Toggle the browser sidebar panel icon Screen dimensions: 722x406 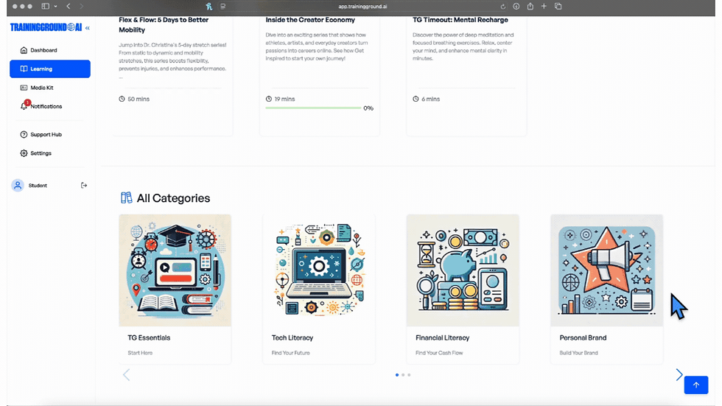click(x=45, y=7)
